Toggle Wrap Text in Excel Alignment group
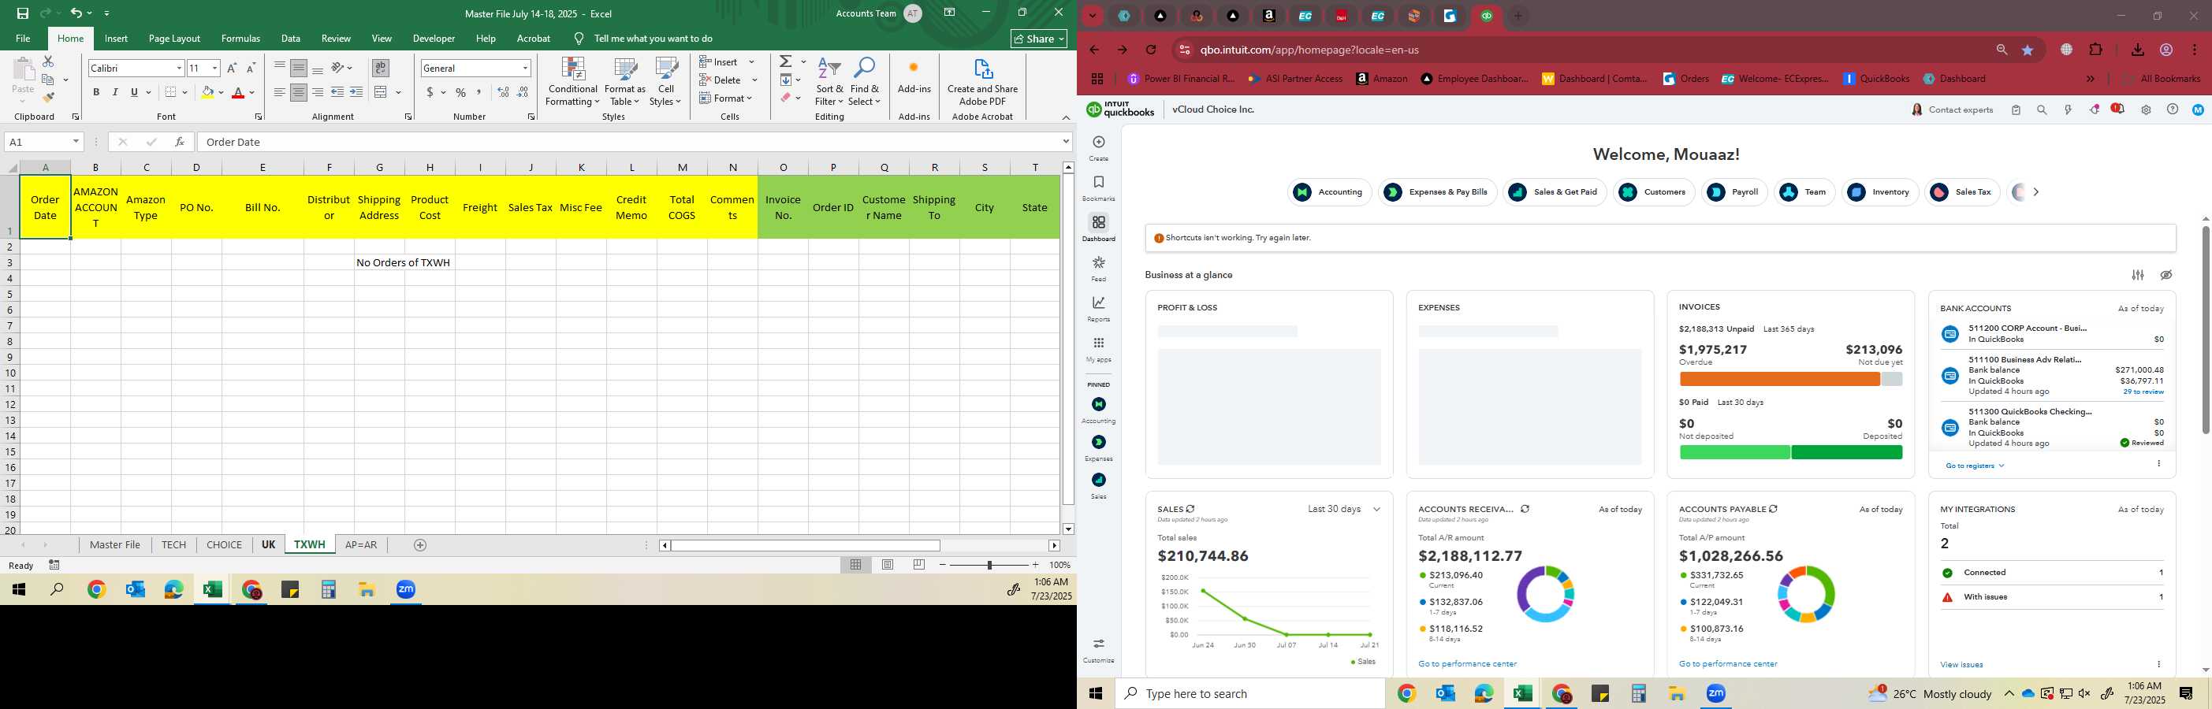This screenshot has width=2212, height=709. coord(381,68)
